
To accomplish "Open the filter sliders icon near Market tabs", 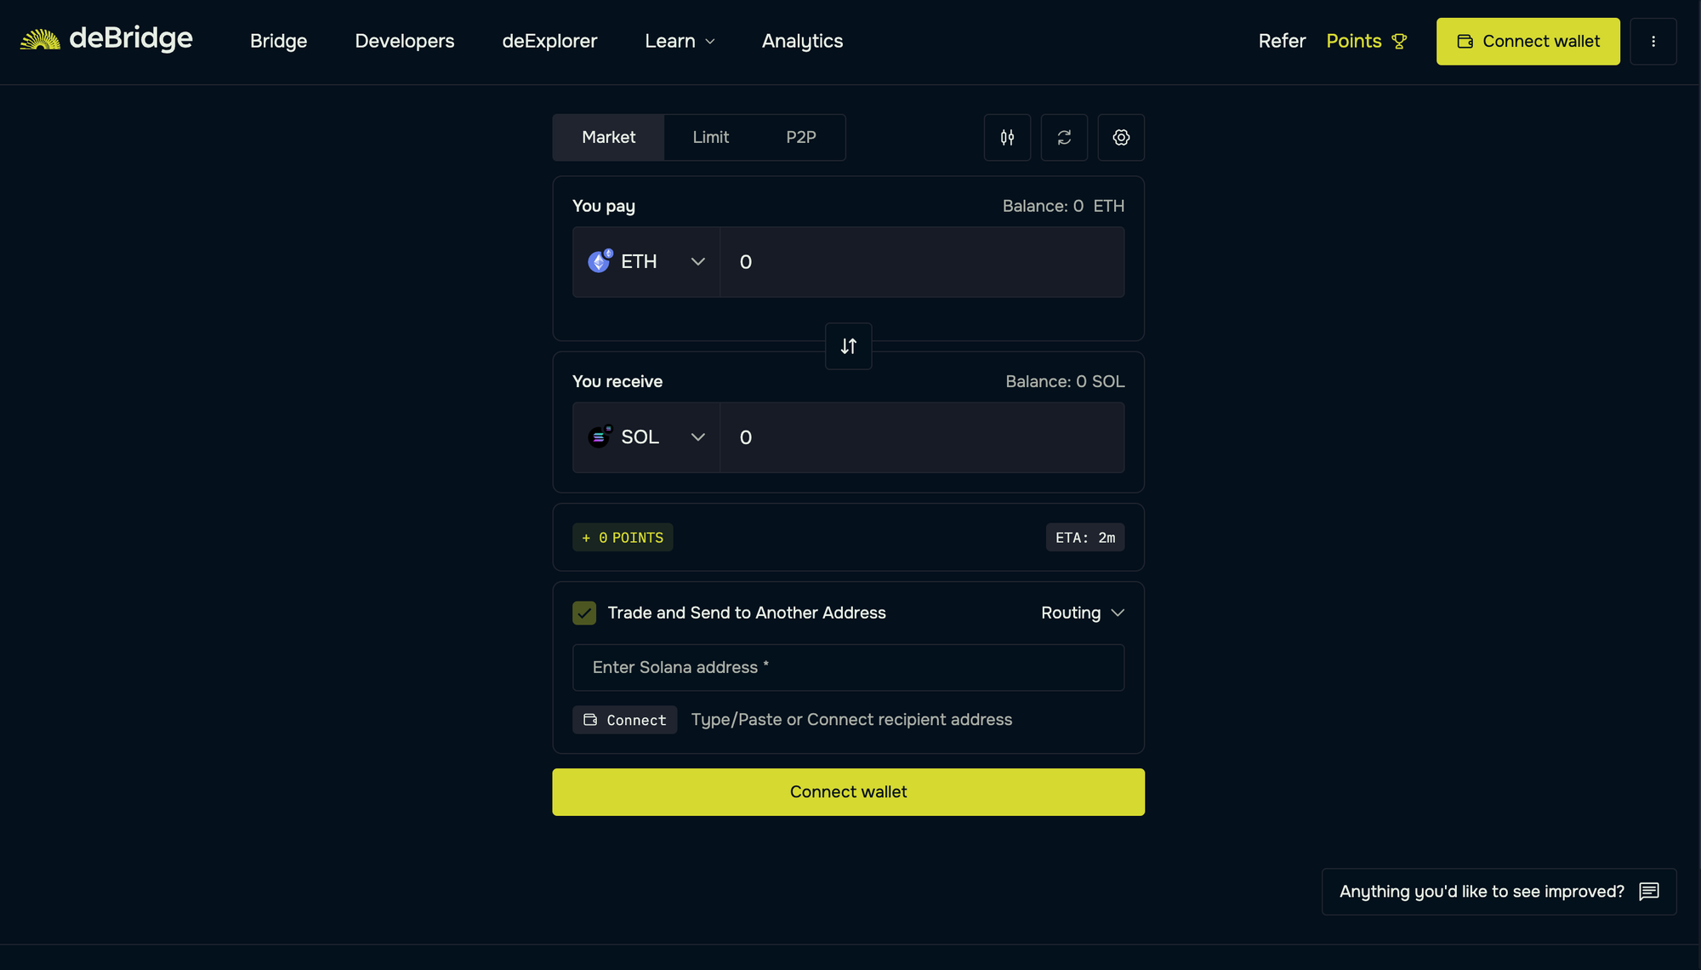I will tap(1007, 137).
